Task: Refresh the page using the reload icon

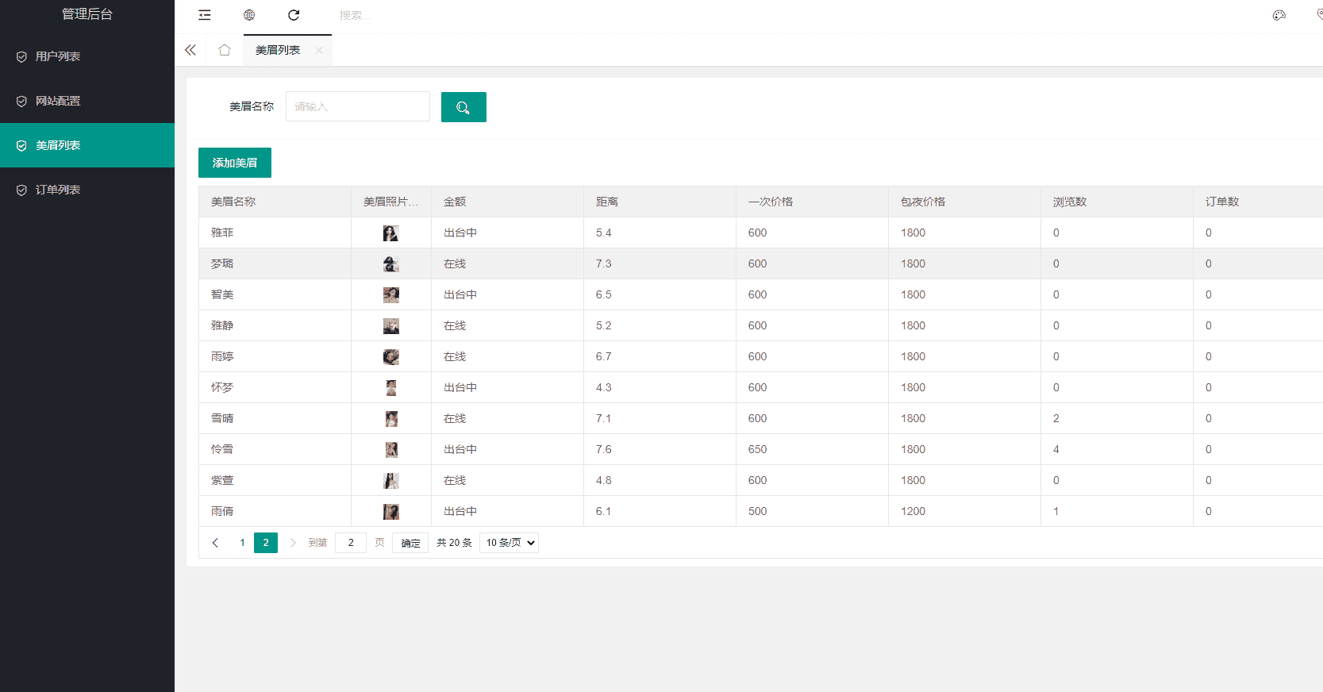Action: tap(294, 15)
